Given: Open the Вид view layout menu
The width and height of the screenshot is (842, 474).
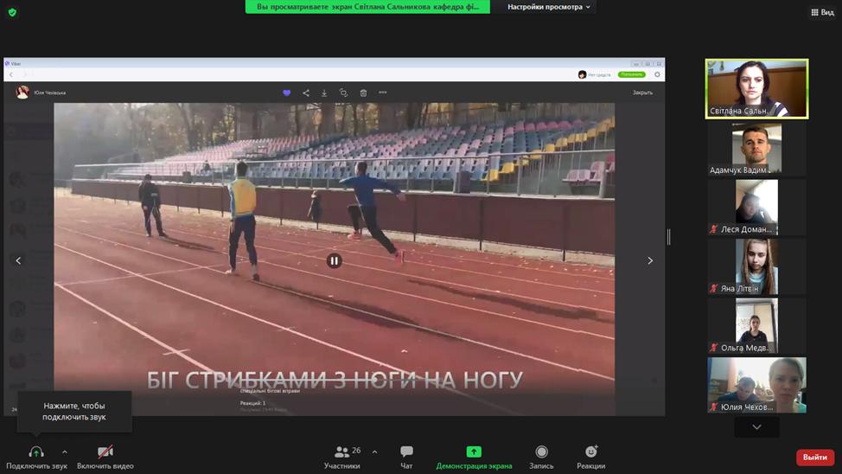Looking at the screenshot, I should (821, 12).
